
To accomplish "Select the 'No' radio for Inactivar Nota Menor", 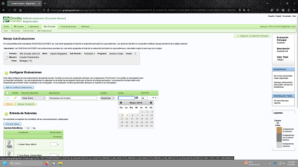I will 32,128.
